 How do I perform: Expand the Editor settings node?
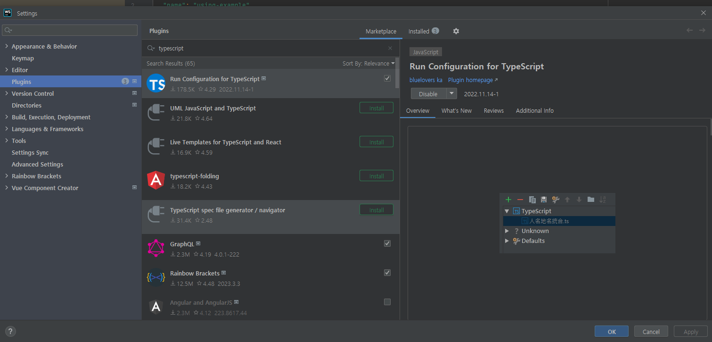[7, 70]
